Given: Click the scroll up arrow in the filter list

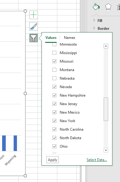Looking at the screenshot, I should tap(106, 46).
